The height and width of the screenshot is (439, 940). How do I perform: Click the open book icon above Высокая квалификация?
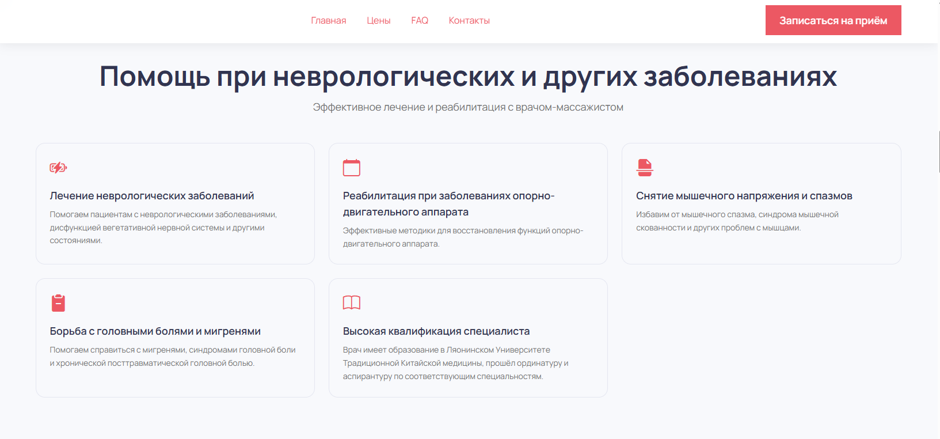(x=351, y=302)
